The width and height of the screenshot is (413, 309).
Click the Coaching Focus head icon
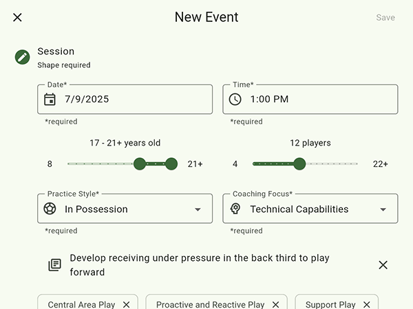(235, 209)
